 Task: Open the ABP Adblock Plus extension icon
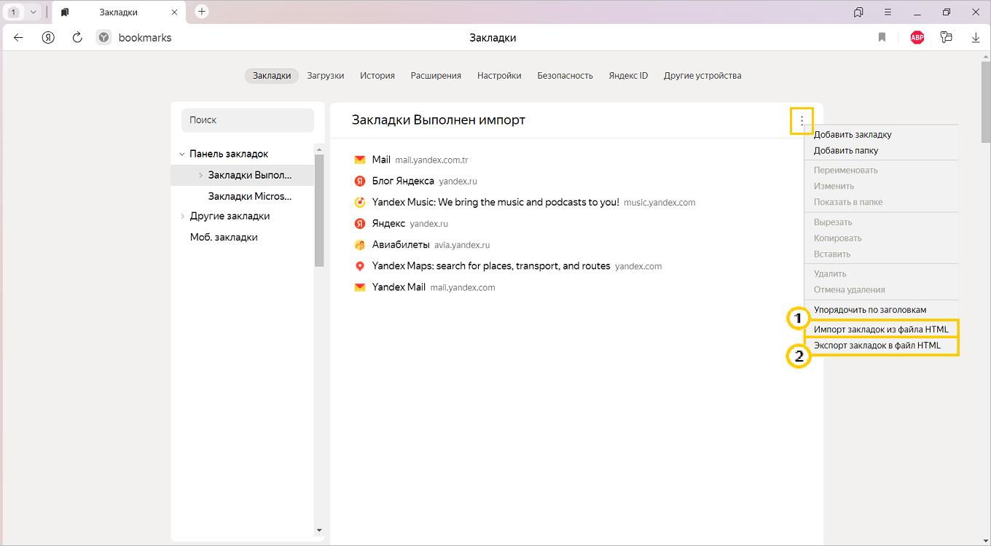tap(917, 38)
